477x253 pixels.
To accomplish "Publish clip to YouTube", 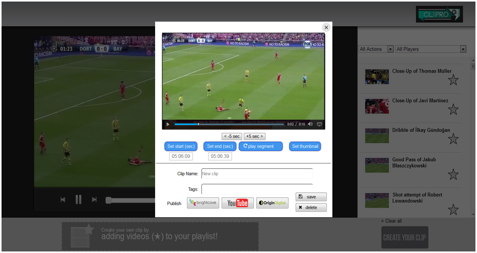I will click(238, 203).
